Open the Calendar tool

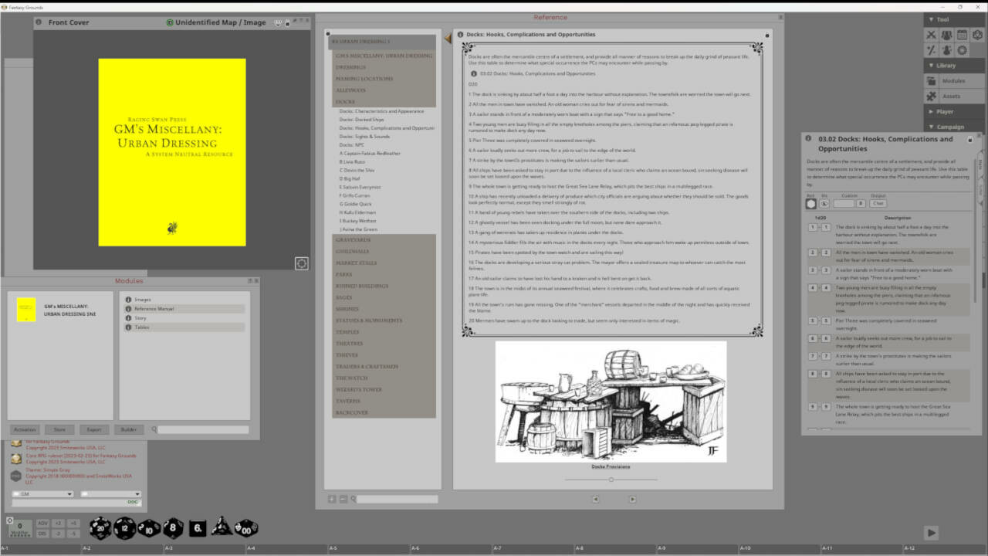[x=962, y=35]
